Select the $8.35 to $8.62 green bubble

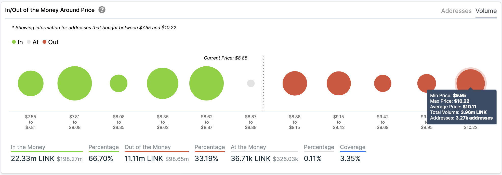163,83
